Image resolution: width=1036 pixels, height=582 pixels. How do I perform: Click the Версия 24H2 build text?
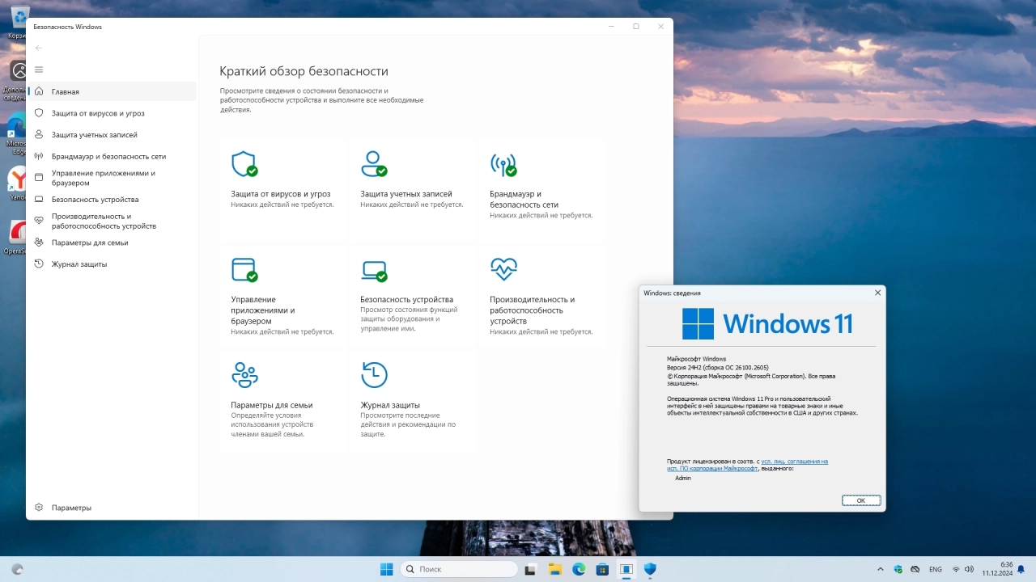tap(718, 367)
